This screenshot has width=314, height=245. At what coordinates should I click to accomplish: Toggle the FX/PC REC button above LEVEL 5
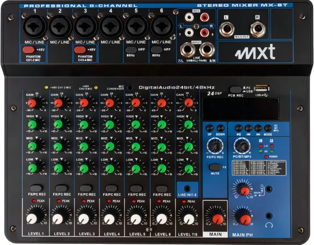pyautogui.click(x=136, y=189)
